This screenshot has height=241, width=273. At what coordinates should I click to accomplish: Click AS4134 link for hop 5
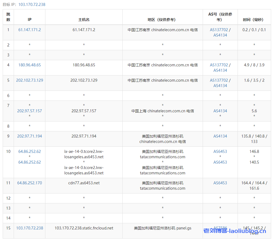(220, 85)
